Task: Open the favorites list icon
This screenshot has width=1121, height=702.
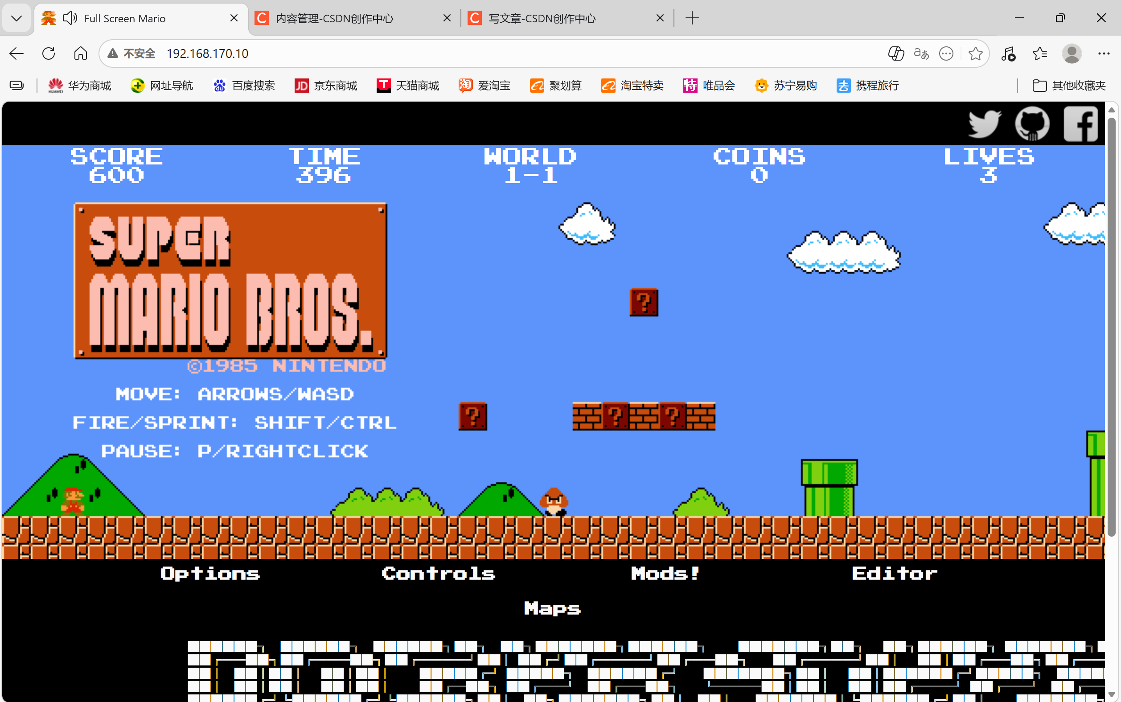Action: (1040, 53)
